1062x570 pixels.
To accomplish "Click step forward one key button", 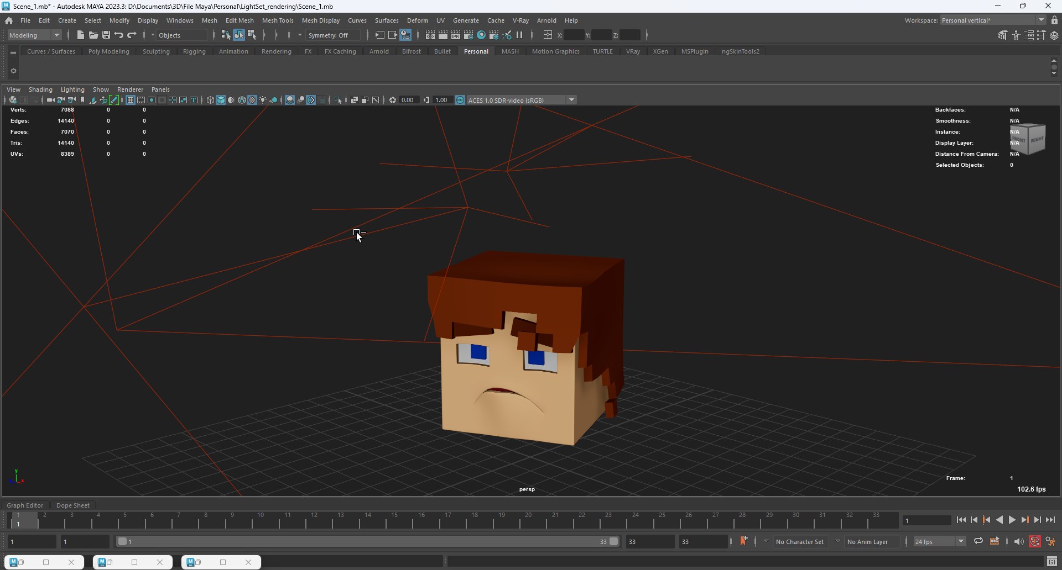I will click(x=1024, y=520).
